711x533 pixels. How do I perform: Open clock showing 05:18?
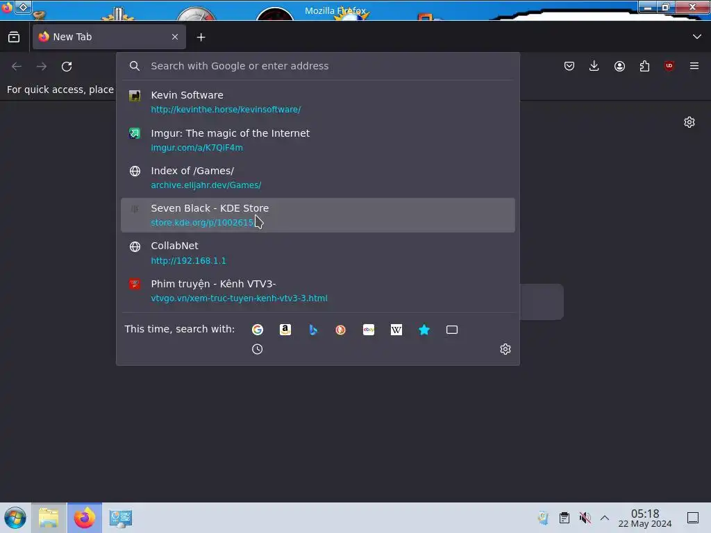(x=645, y=518)
